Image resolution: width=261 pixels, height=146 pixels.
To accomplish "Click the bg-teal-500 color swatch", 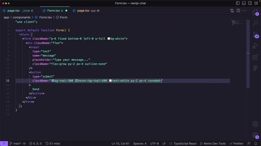I will (53, 81).
